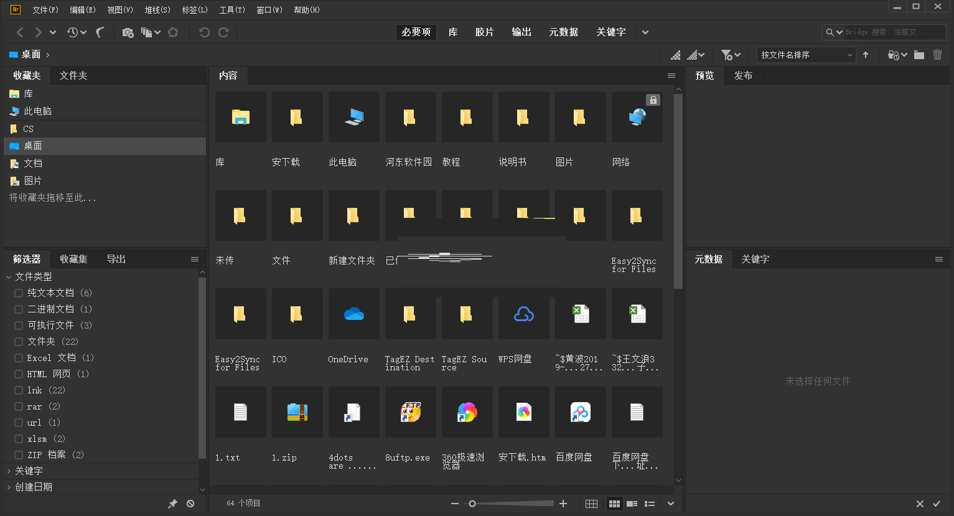Click the minus zoom-out thumbnail icon
The image size is (954, 516).
(455, 504)
